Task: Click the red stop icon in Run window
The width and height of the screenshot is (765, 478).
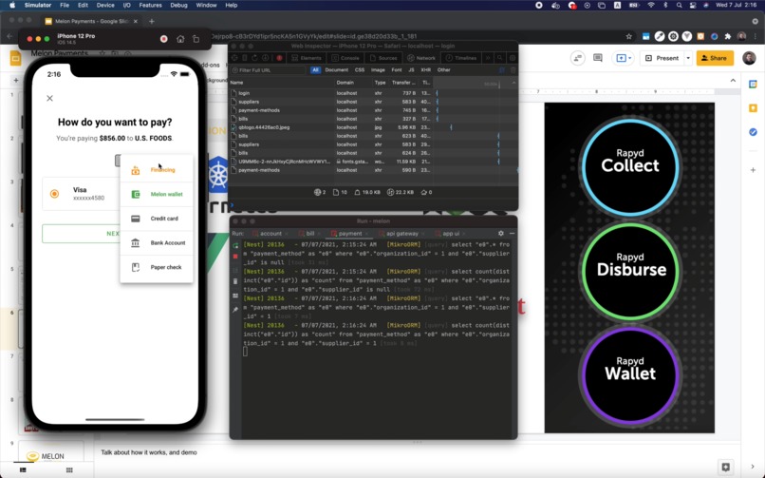Action: click(235, 256)
